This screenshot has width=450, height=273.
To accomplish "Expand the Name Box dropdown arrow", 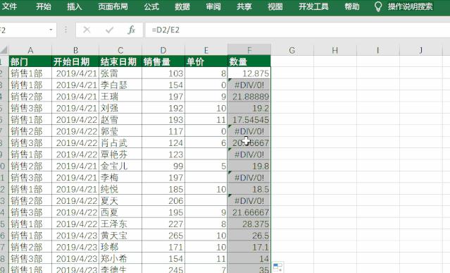I will (51, 30).
